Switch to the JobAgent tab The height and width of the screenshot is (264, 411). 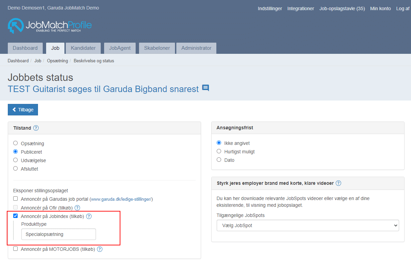tap(120, 48)
